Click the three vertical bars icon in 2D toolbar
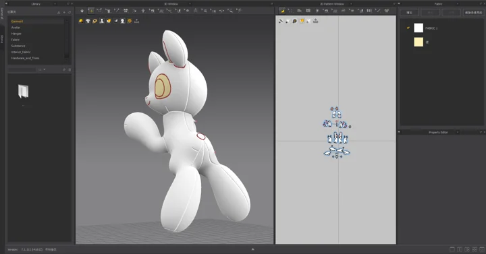The image size is (486, 254). point(369,11)
